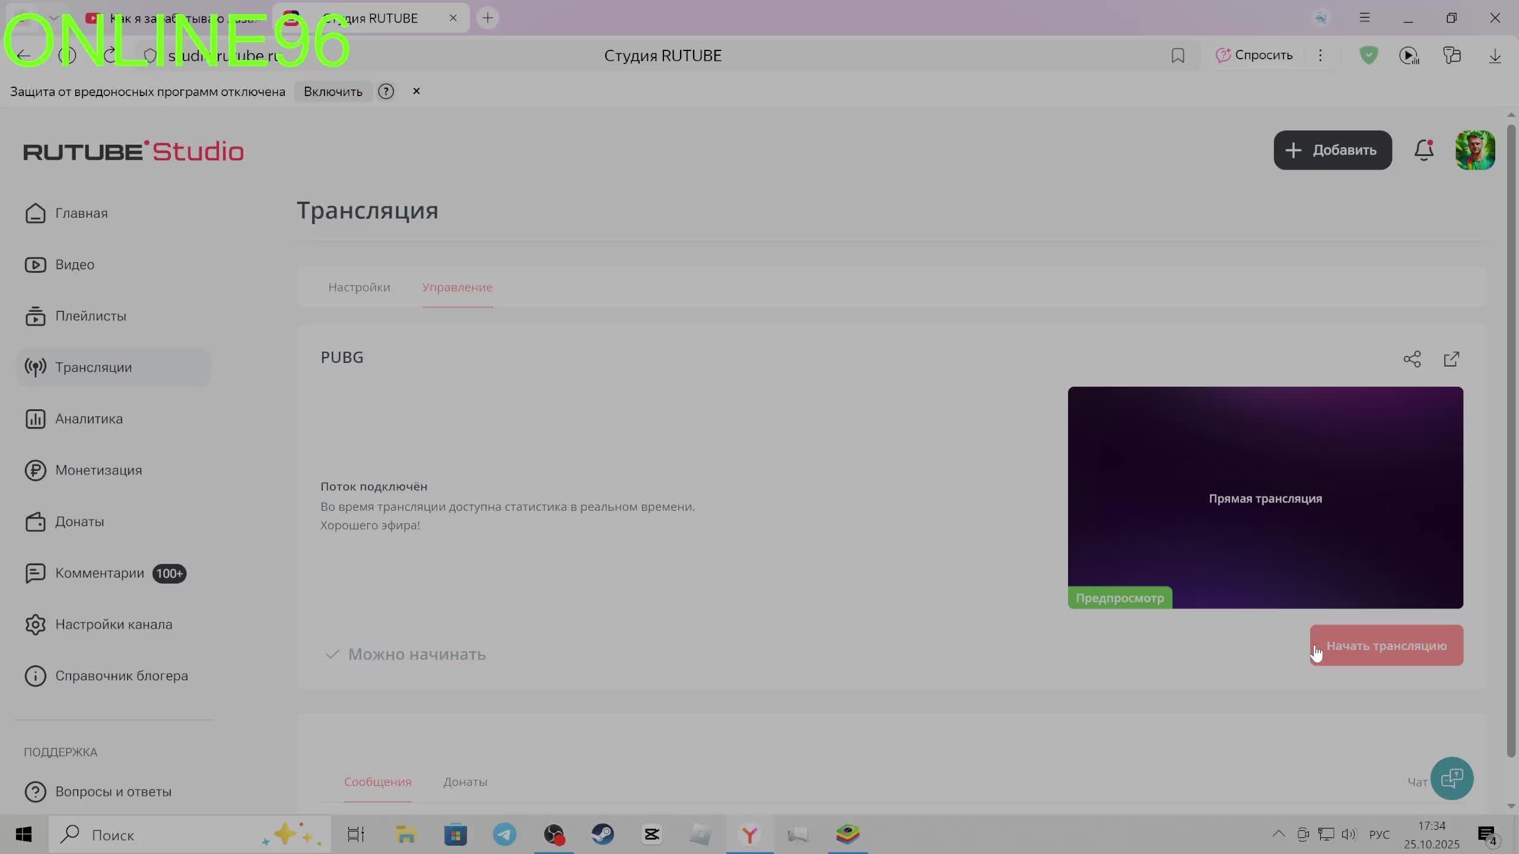Enable malware protection via Включить
The image size is (1519, 854).
coord(333,91)
